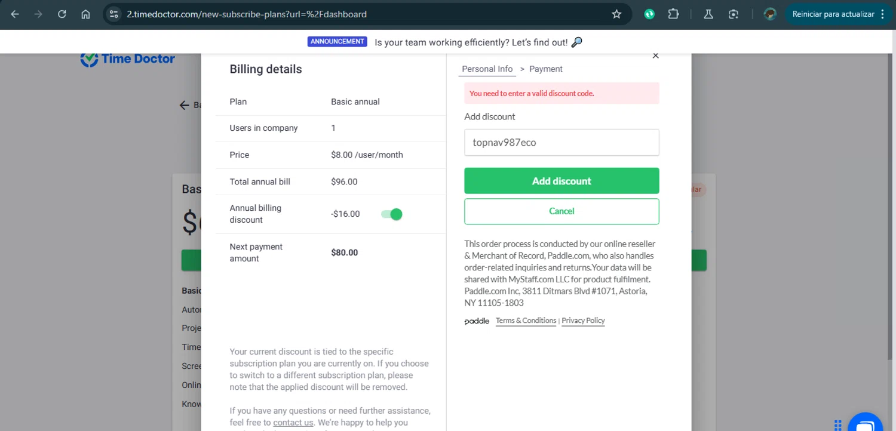Open the browser profile avatar
The width and height of the screenshot is (896, 431).
click(x=770, y=14)
